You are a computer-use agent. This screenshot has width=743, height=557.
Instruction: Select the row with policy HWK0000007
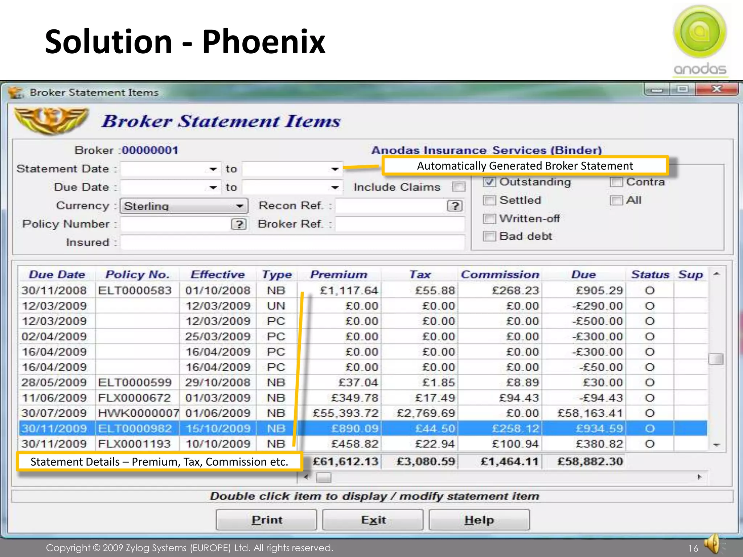coord(363,413)
